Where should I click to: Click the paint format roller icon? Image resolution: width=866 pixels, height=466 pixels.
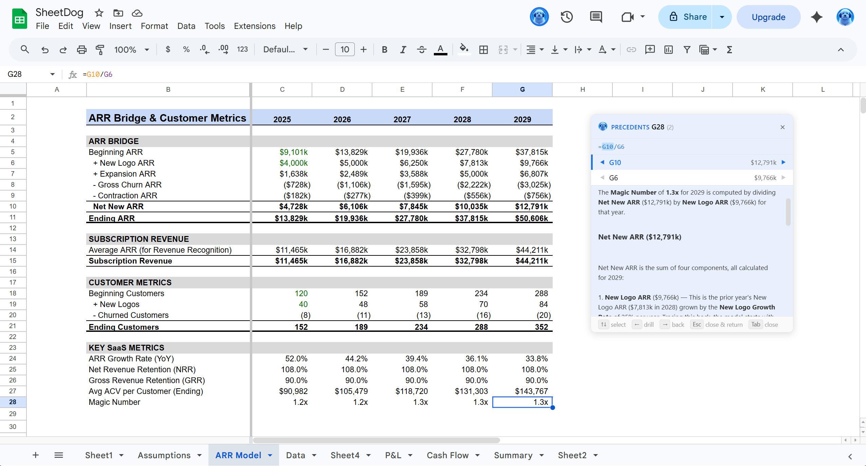tap(100, 50)
